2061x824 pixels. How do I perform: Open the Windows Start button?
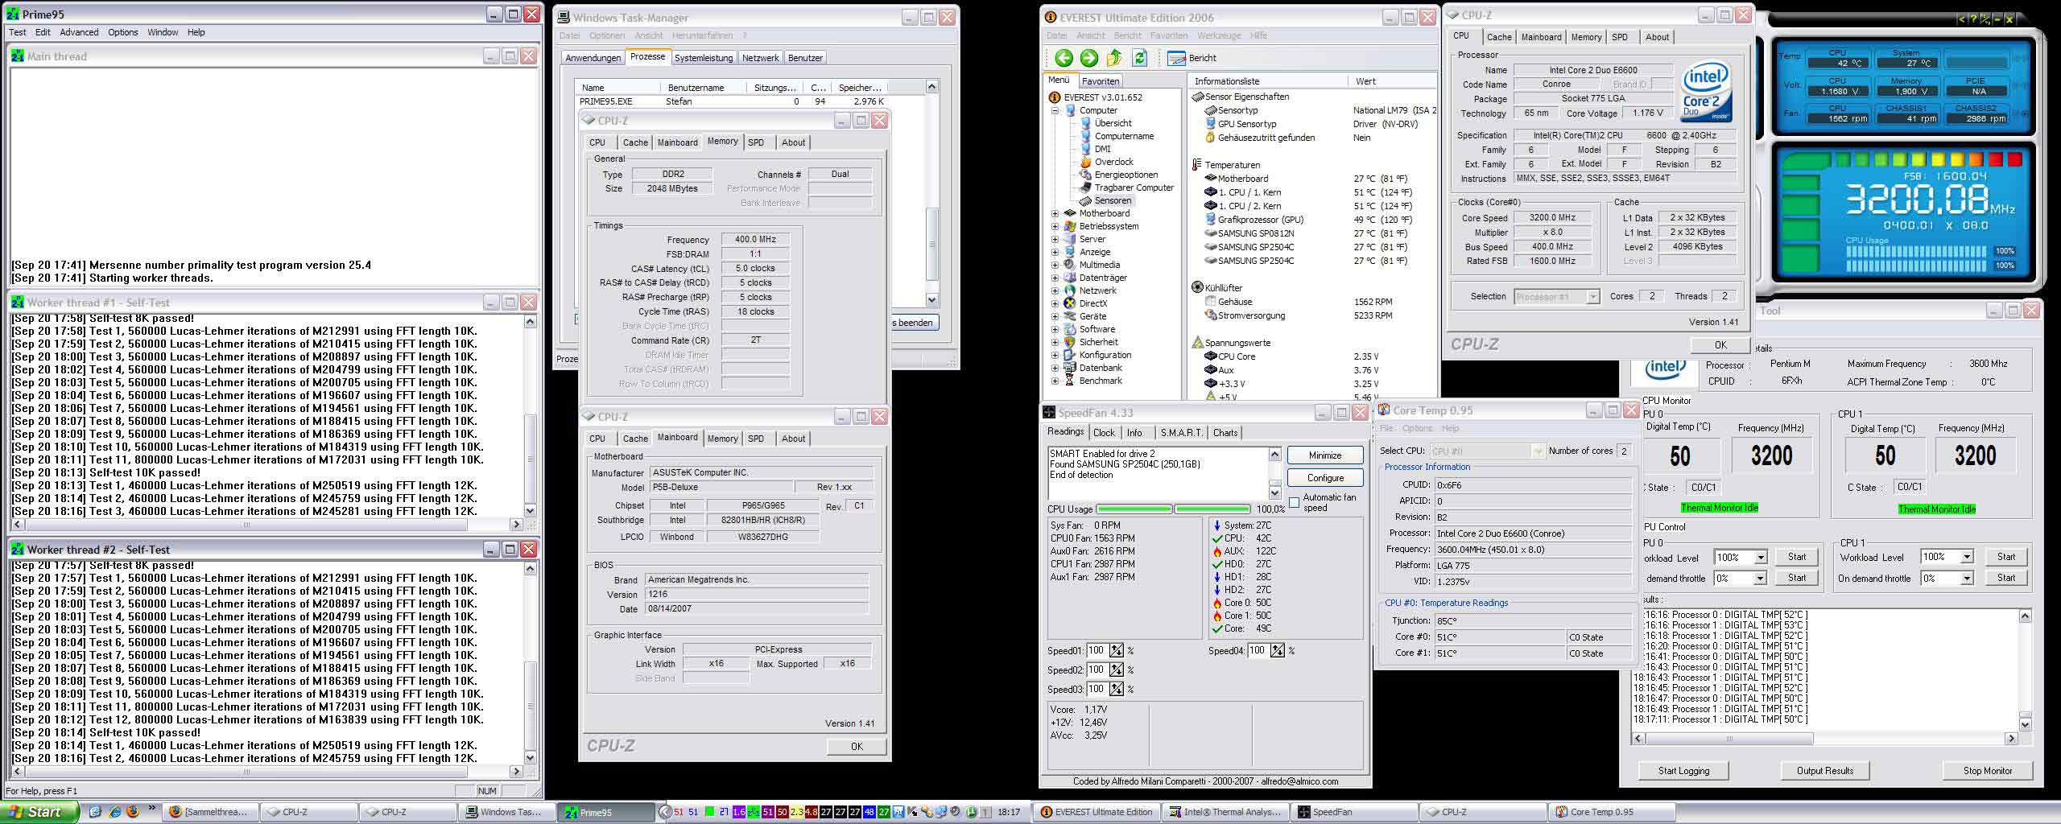click(x=39, y=812)
